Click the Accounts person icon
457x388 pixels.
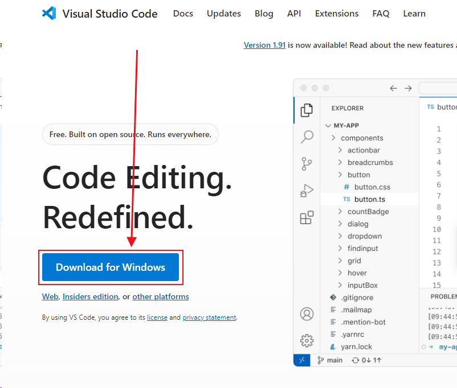tap(307, 314)
